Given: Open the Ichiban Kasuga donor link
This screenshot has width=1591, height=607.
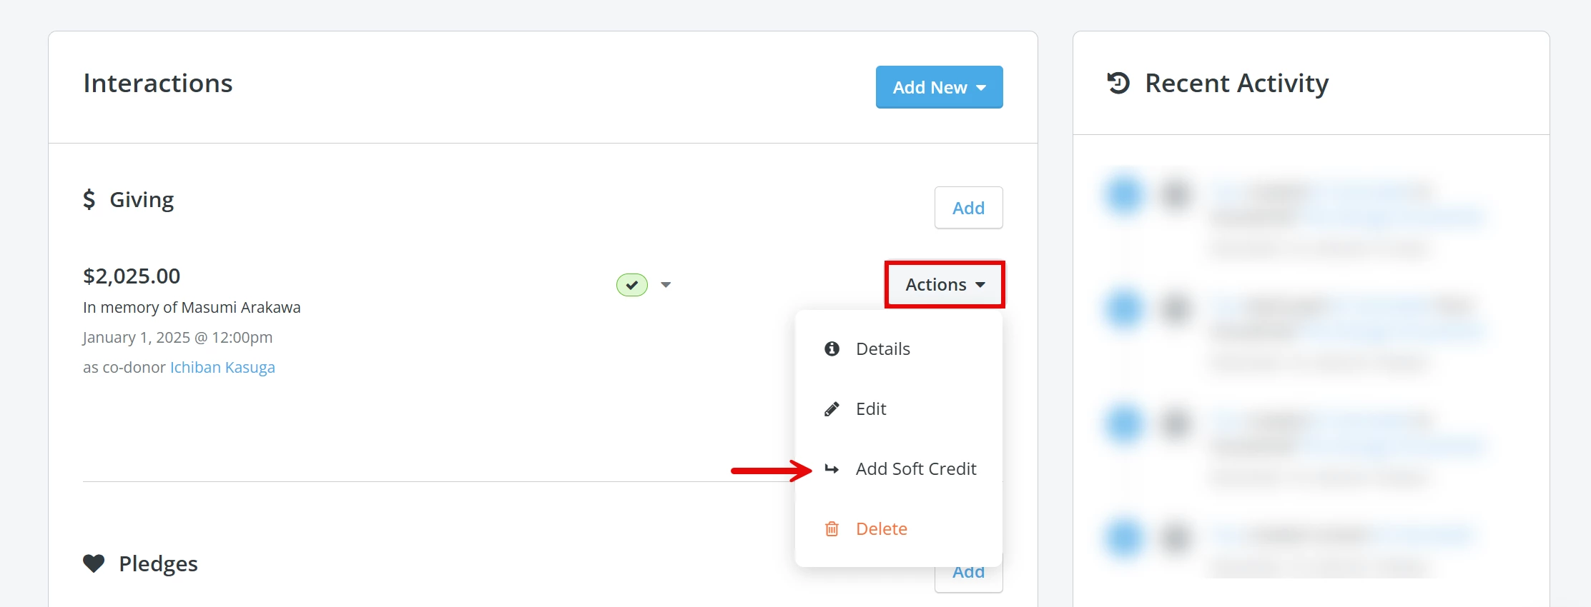Looking at the screenshot, I should tap(222, 367).
